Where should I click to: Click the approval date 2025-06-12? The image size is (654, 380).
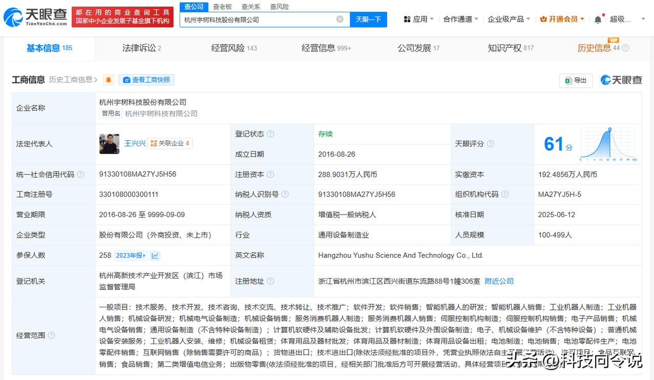tap(557, 215)
